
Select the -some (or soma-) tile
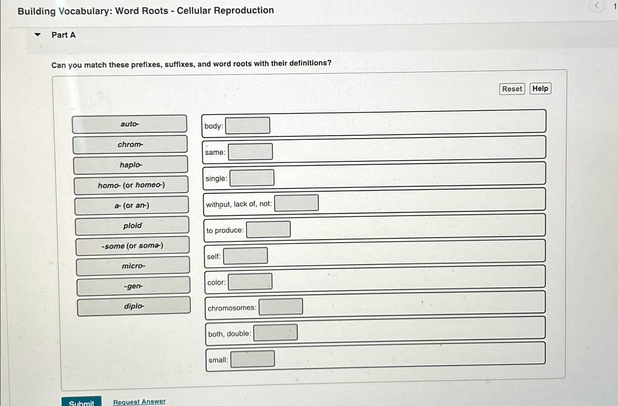click(133, 246)
